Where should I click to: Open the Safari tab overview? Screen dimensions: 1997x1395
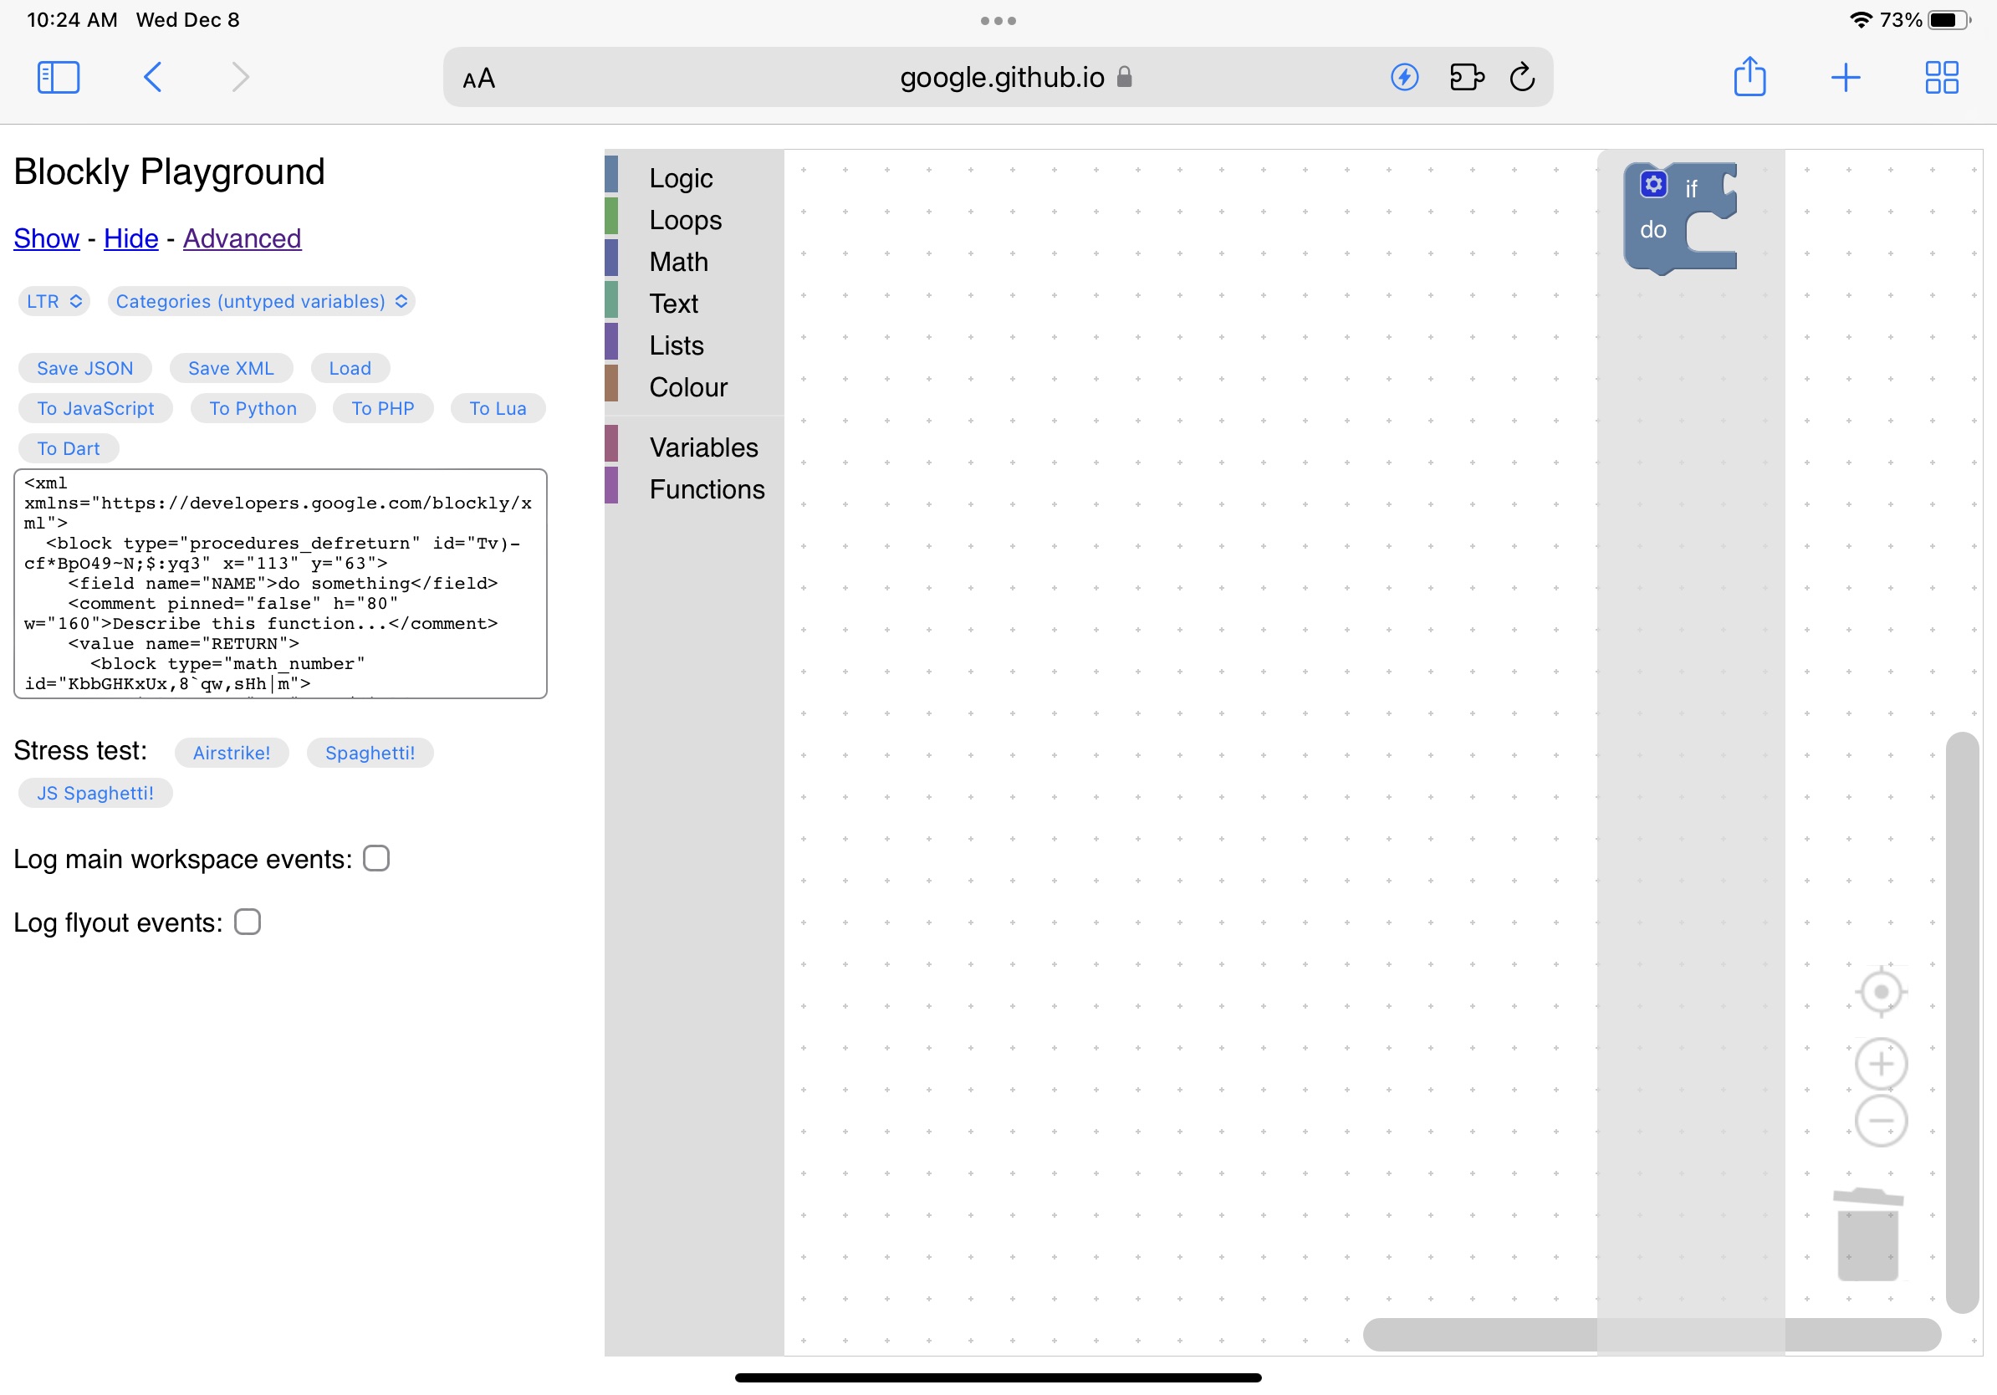point(1942,78)
